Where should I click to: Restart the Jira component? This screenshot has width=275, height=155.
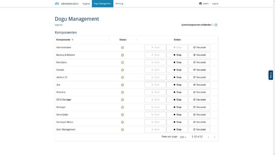[x=199, y=85]
